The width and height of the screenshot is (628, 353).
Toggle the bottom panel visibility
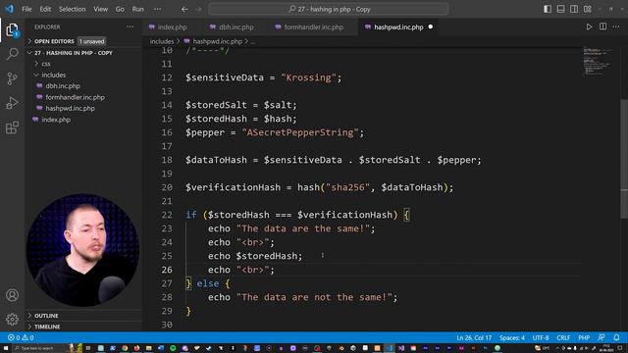coord(560,9)
